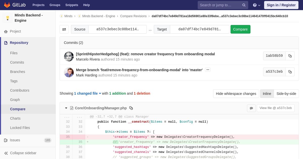Click Hide whitespace changes button
Viewport: 303px width, 159px height.
click(x=236, y=94)
